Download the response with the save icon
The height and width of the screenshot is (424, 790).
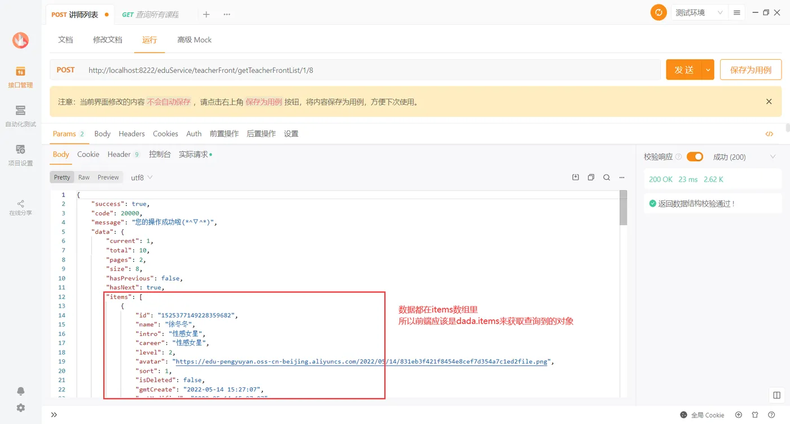575,177
